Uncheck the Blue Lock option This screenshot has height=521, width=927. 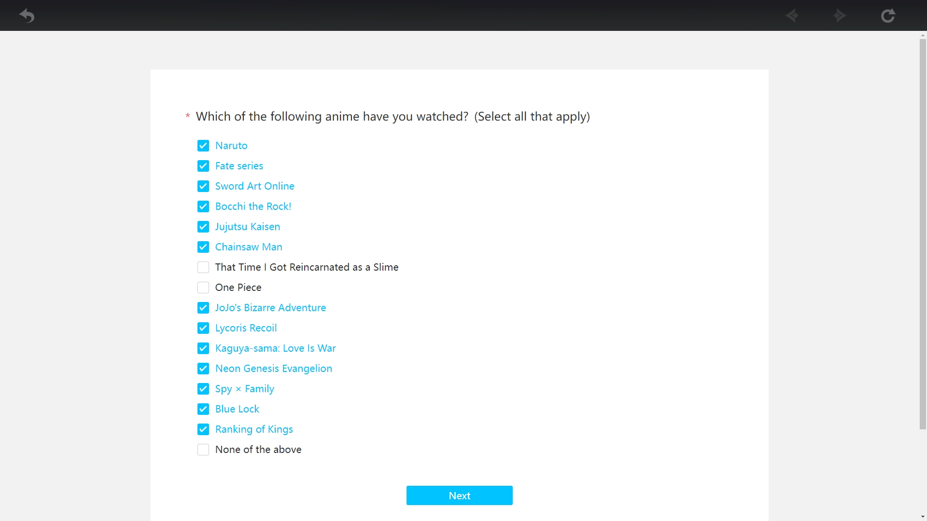click(x=203, y=409)
